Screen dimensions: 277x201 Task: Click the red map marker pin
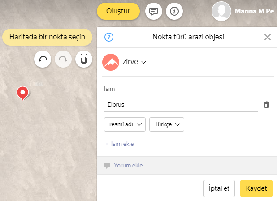(22, 93)
